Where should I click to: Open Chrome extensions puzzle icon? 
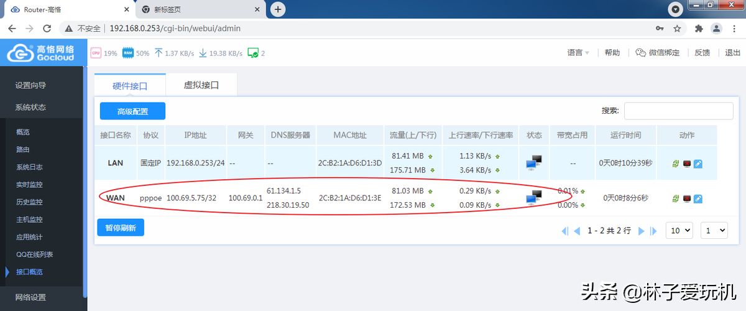pyautogui.click(x=699, y=29)
